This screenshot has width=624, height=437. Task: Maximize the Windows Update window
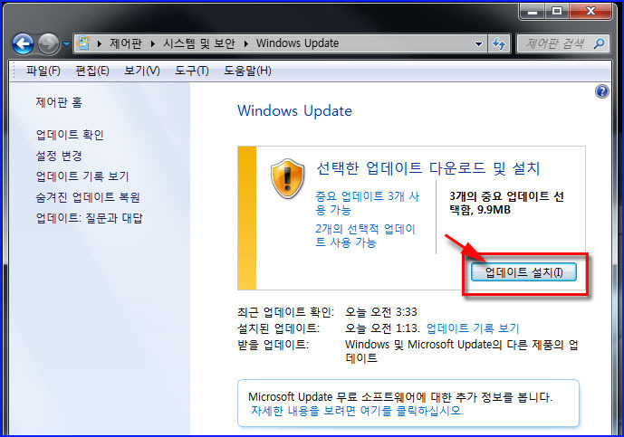tap(557, 12)
